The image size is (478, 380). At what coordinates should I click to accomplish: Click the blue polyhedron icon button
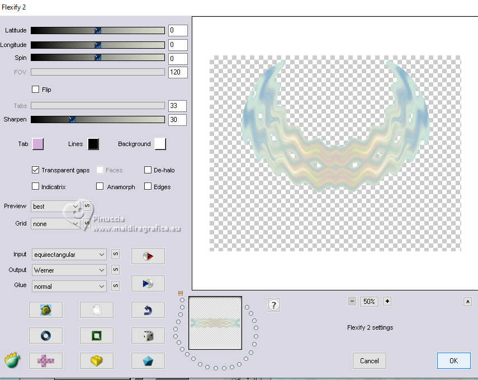tap(148, 361)
